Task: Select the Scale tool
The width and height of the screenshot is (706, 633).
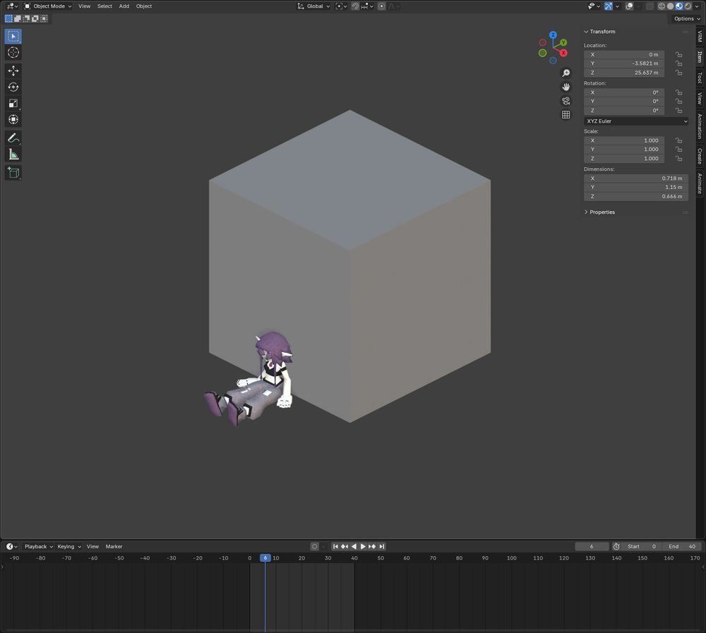Action: click(x=13, y=103)
